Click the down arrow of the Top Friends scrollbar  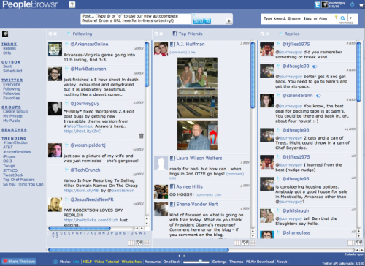click(253, 236)
